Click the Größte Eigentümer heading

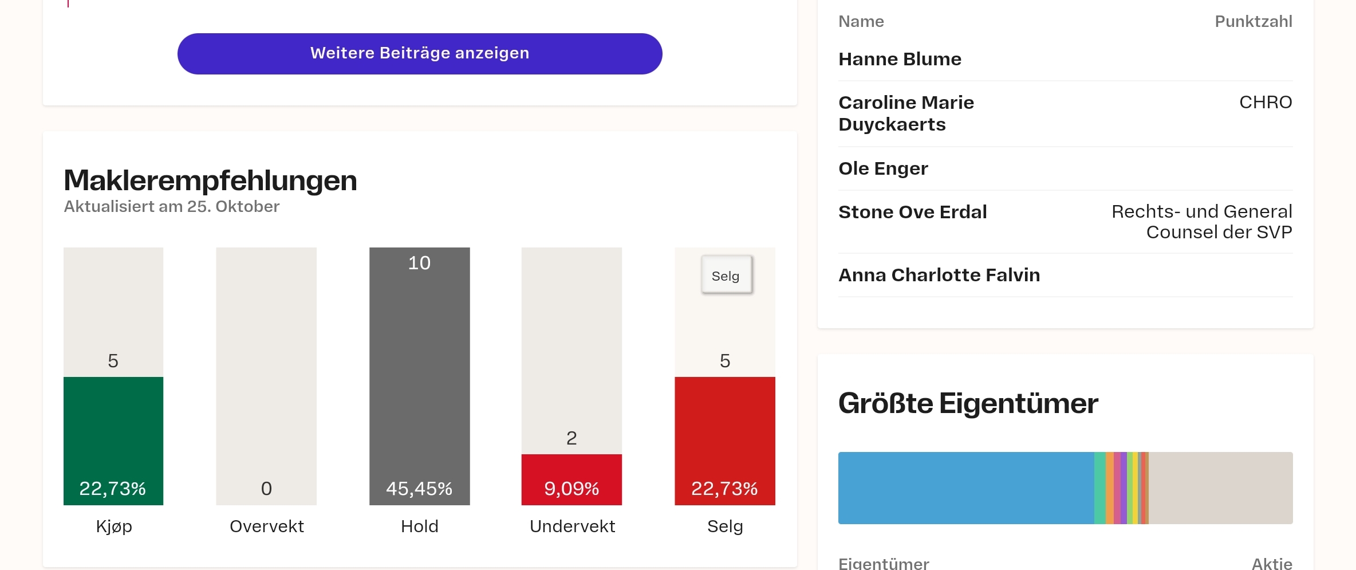tap(968, 404)
